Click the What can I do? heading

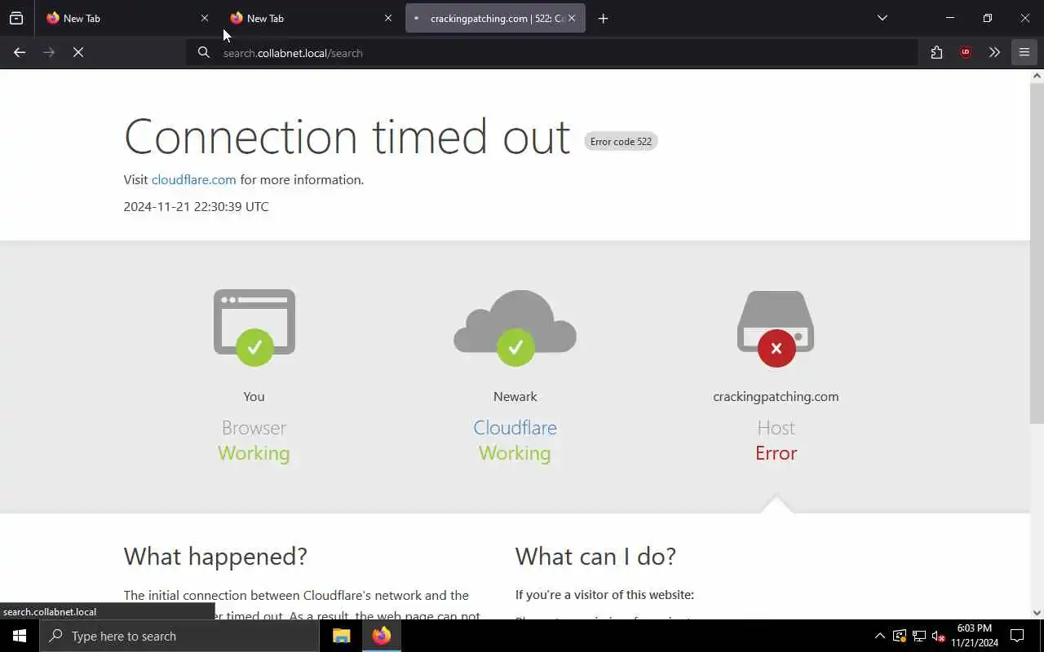pyautogui.click(x=595, y=557)
